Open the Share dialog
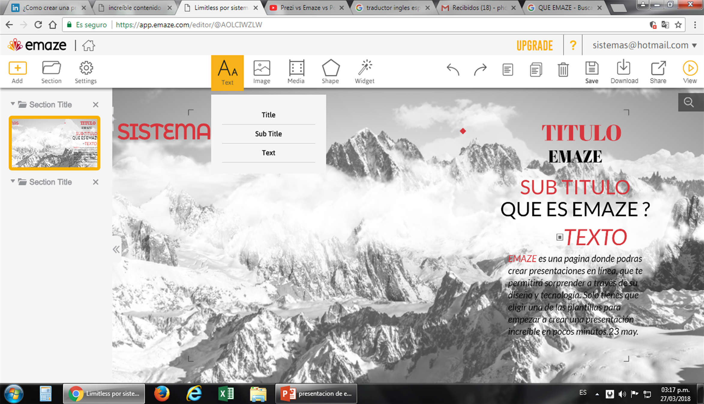 pyautogui.click(x=658, y=72)
